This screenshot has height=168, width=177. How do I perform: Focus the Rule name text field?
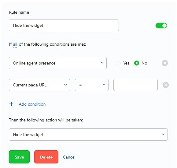[64, 25]
